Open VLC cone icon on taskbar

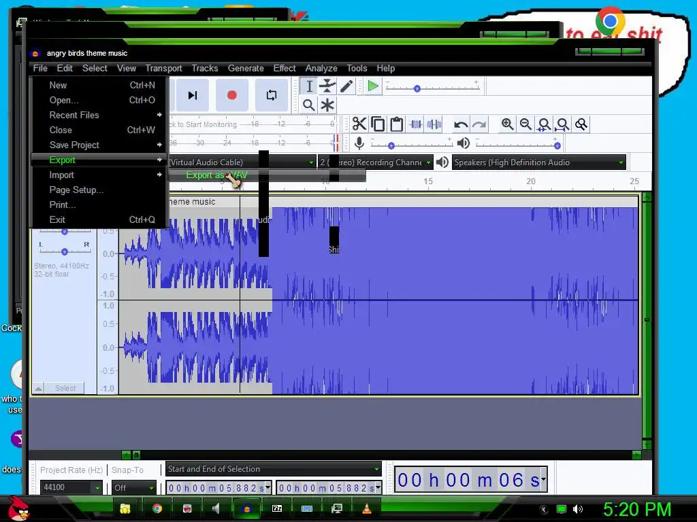(367, 508)
